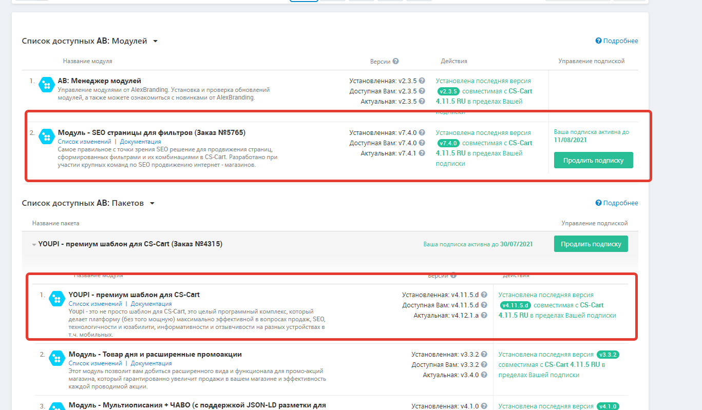This screenshot has width=702, height=410.
Task: Click help icon beside Установленная v3.3.2
Action: pos(484,354)
